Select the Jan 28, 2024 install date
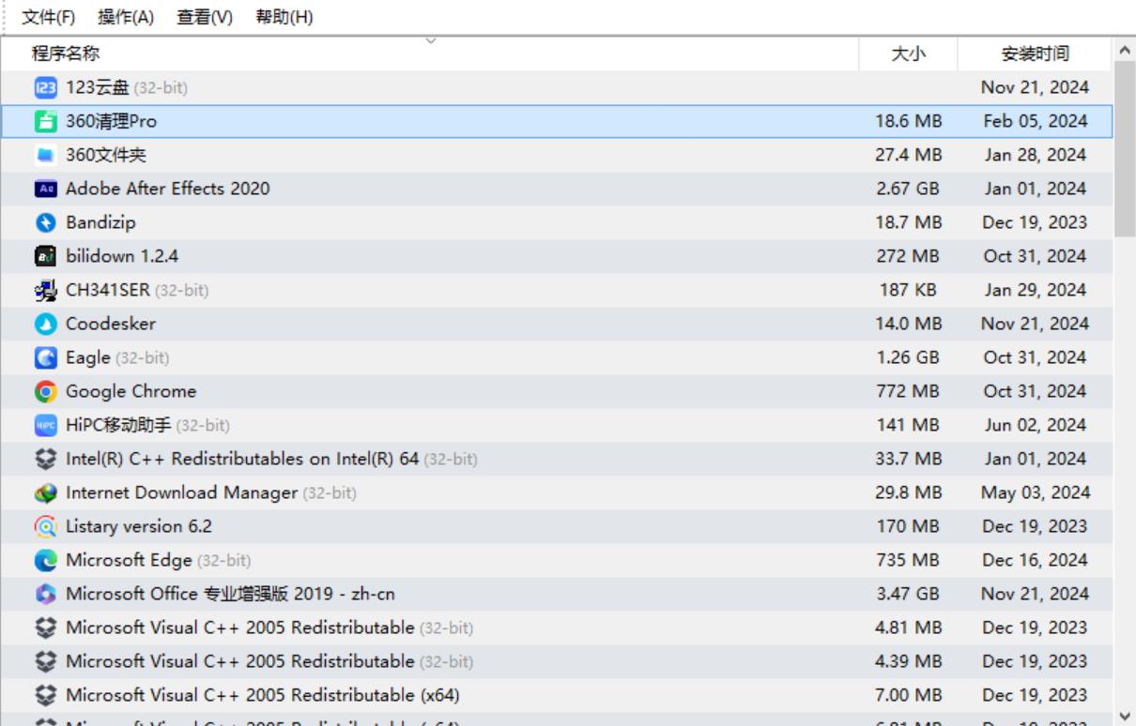Viewport: 1136px width, 726px height. coord(1036,155)
